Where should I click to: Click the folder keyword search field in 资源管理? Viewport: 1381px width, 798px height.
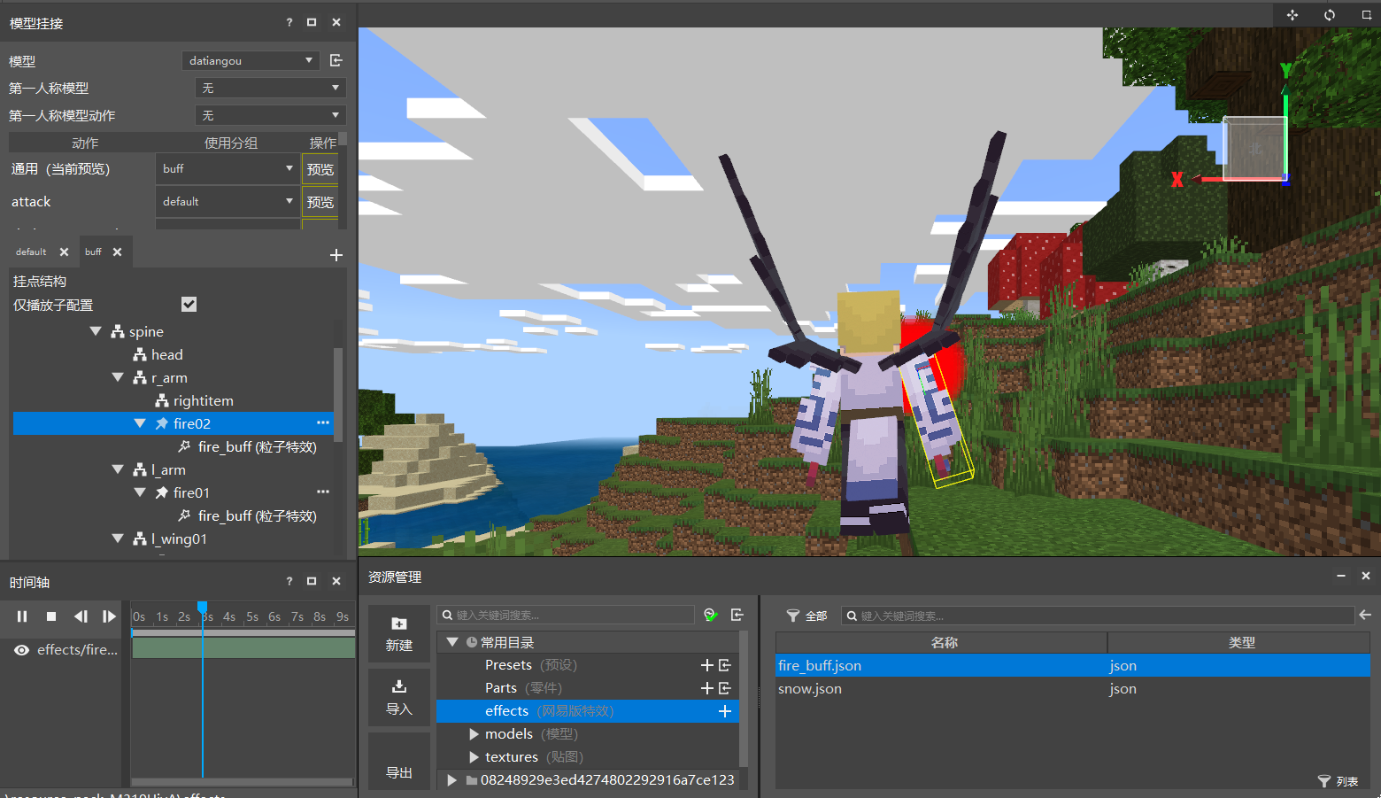(x=566, y=615)
